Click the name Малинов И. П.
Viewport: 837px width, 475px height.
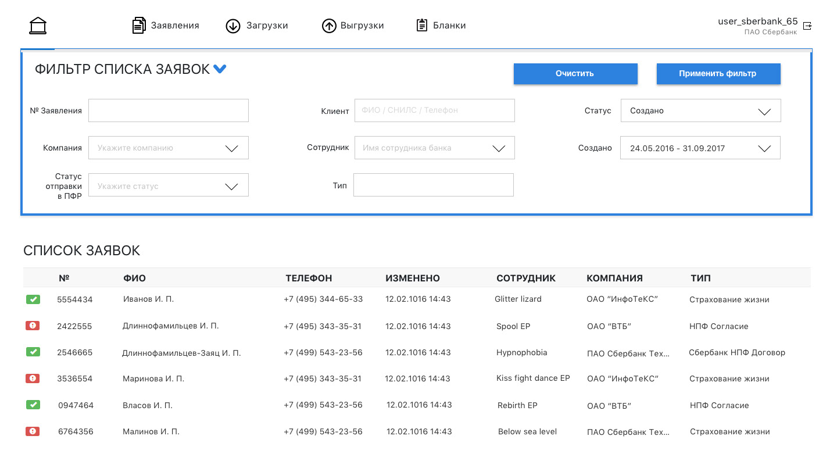pyautogui.click(x=151, y=431)
